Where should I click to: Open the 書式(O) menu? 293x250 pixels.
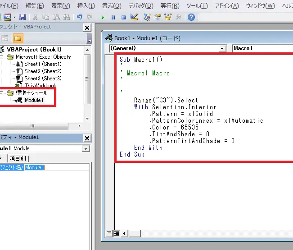pyautogui.click(x=112, y=6)
